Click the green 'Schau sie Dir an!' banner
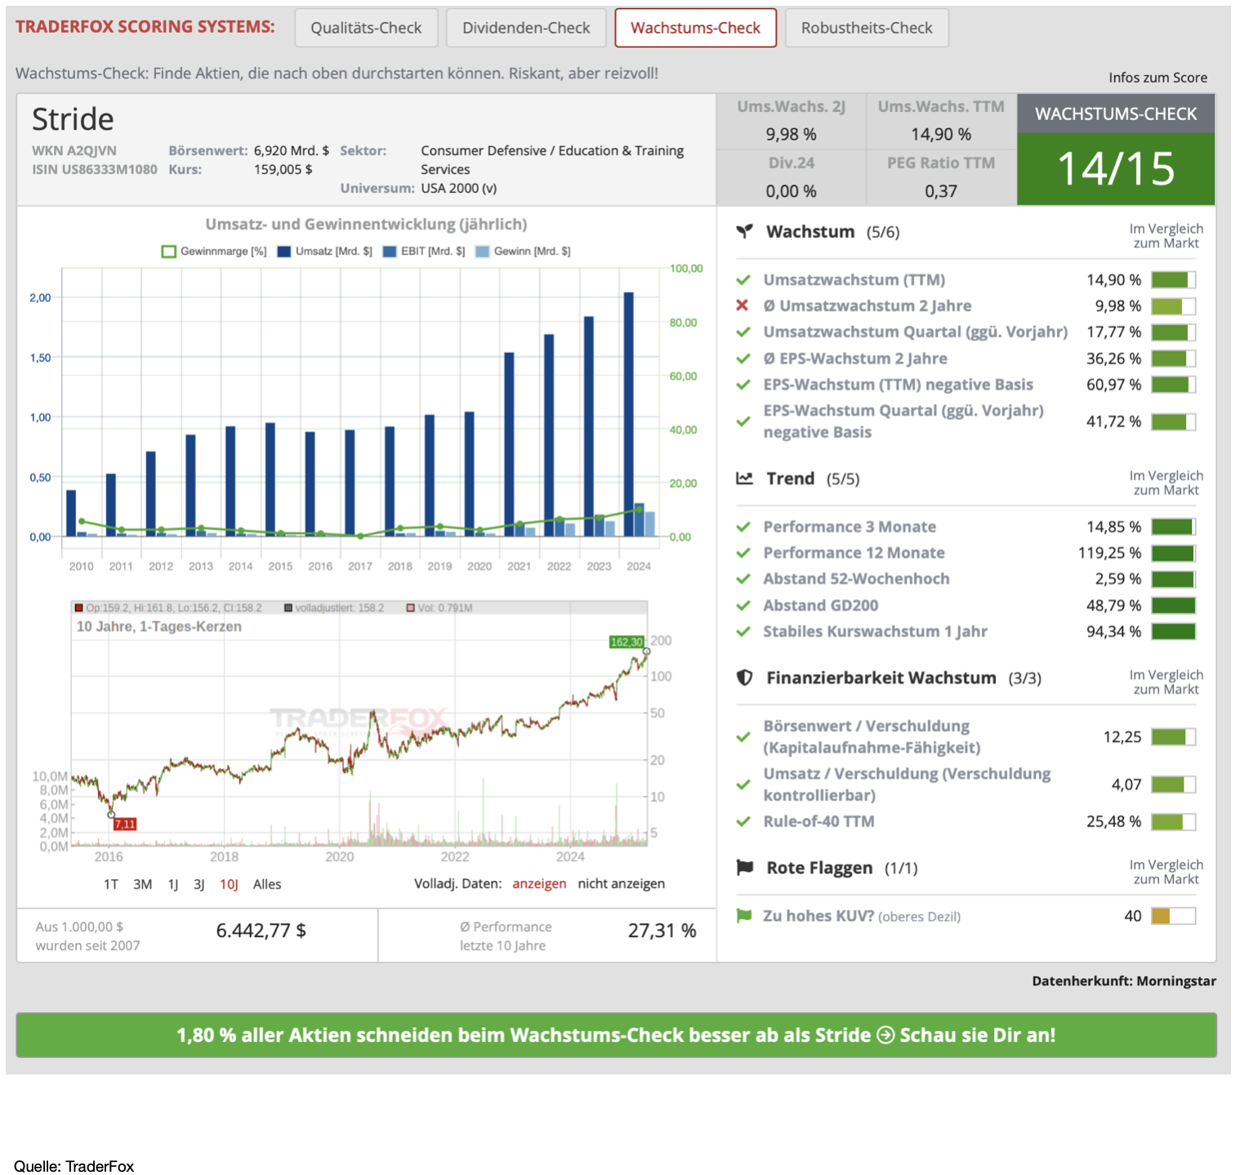1240x1175 pixels. click(x=616, y=1035)
